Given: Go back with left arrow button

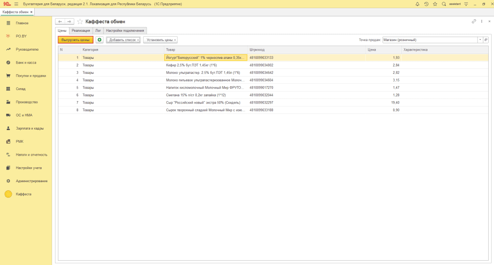Looking at the screenshot, I should [x=60, y=21].
